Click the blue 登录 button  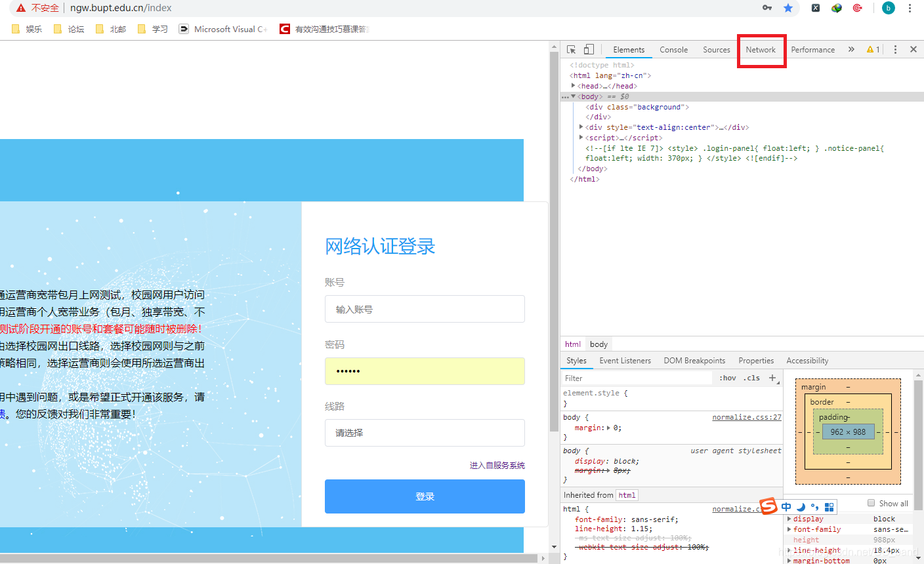pyautogui.click(x=425, y=496)
